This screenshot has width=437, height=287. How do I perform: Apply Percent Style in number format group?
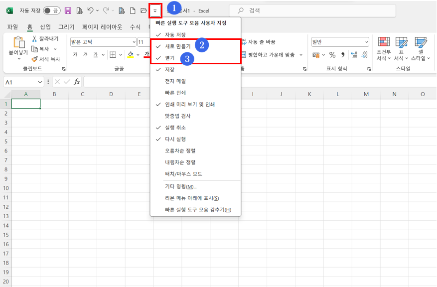(332, 54)
